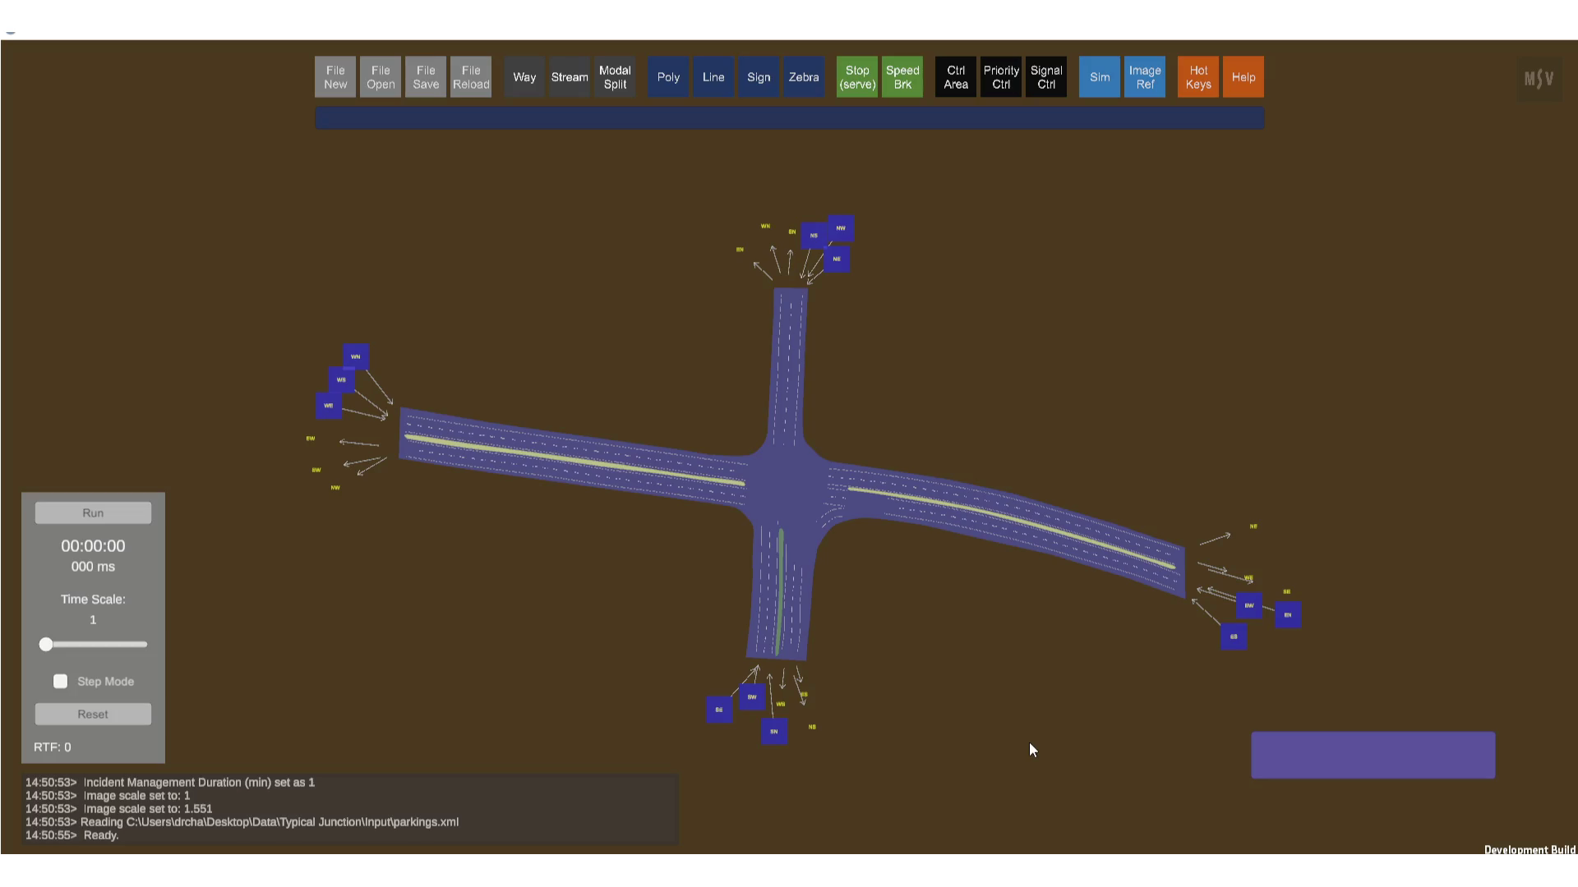Click the Hot Keys button

tap(1197, 77)
